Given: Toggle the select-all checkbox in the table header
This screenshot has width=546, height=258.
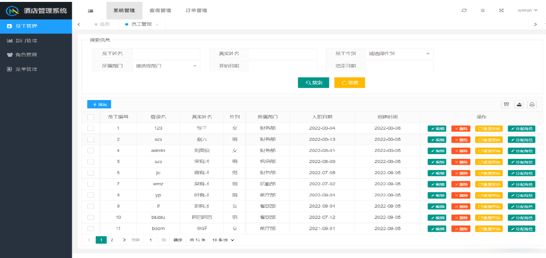Looking at the screenshot, I should 91,117.
